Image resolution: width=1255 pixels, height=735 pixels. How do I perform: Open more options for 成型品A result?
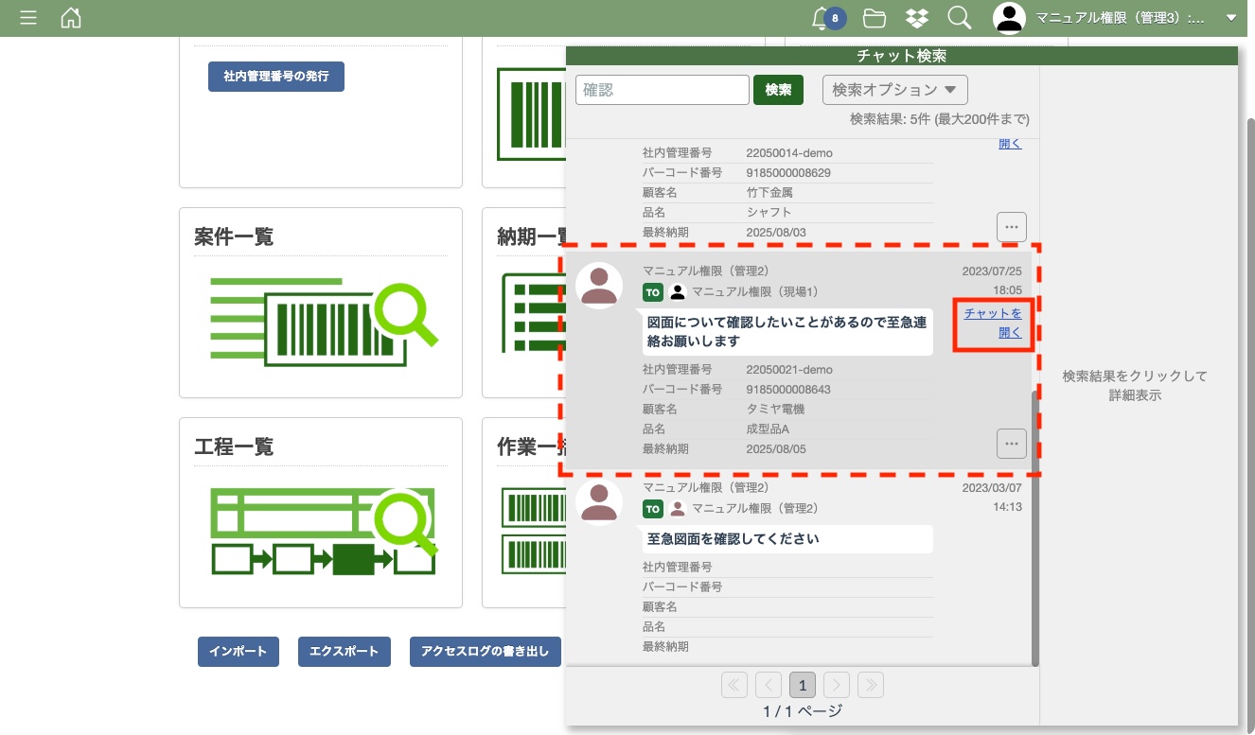point(1011,444)
